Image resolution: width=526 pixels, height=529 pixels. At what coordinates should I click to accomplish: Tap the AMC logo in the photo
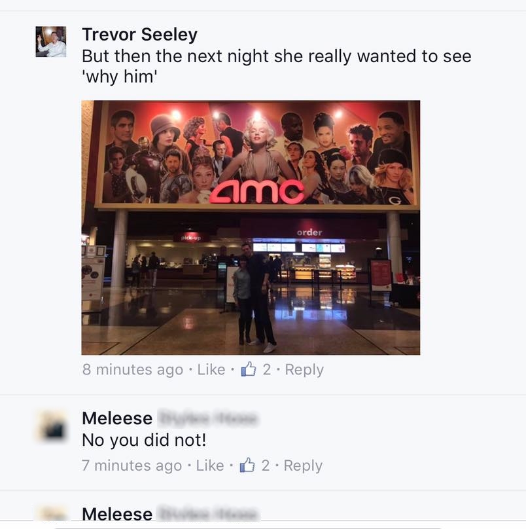(x=257, y=192)
